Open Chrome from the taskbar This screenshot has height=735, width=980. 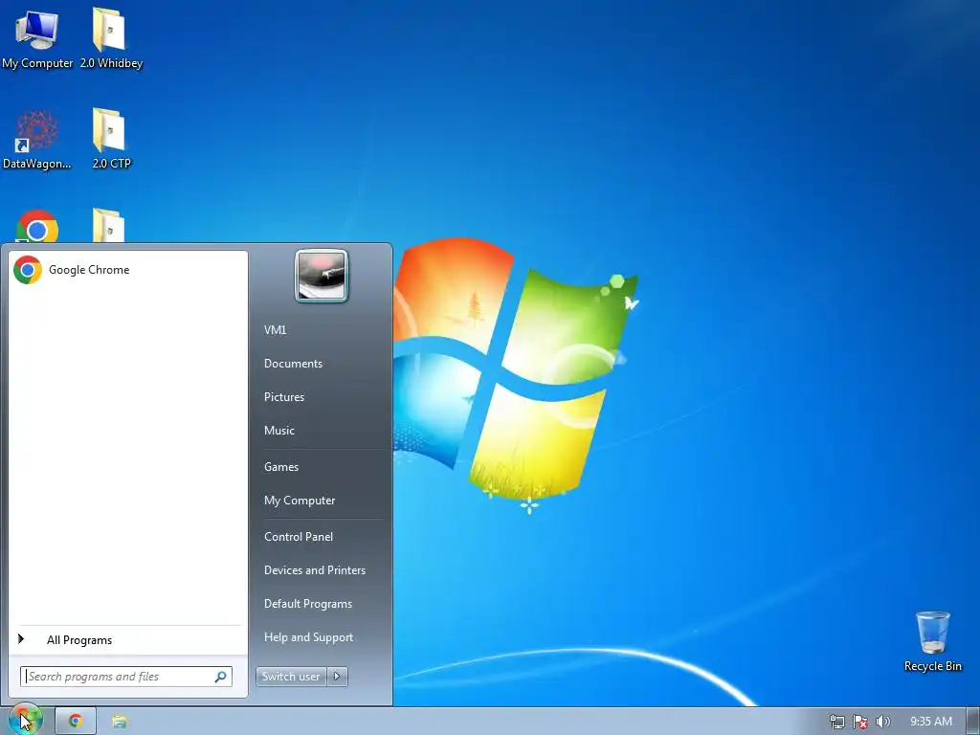[75, 722]
